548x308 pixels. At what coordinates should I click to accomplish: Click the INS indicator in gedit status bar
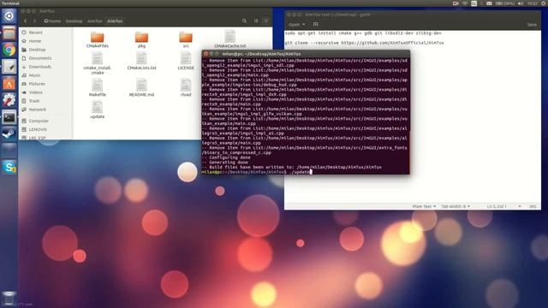point(533,206)
